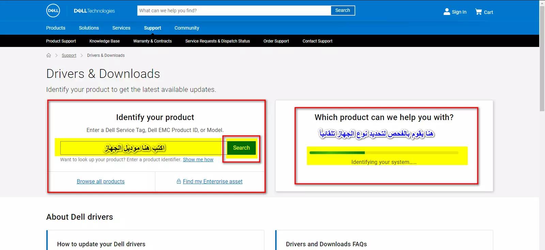Open the Knowledge Base section
545x250 pixels.
(105, 41)
